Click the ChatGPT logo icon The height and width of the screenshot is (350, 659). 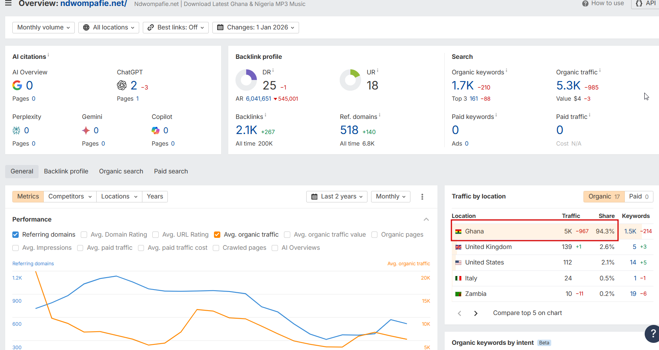coord(122,85)
